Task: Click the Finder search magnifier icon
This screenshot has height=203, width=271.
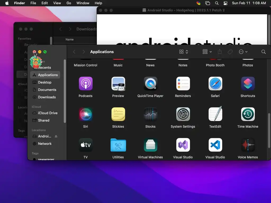Action: pyautogui.click(x=263, y=52)
